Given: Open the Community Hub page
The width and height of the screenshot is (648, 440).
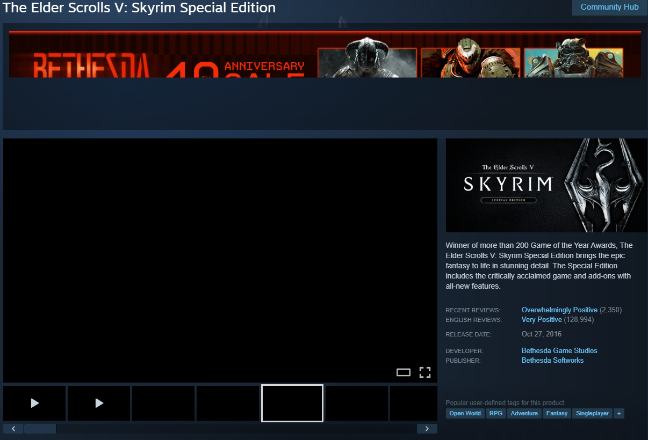Looking at the screenshot, I should pyautogui.click(x=609, y=8).
